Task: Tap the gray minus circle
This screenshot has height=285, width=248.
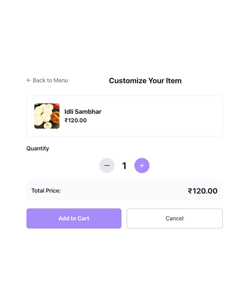Action: (107, 166)
